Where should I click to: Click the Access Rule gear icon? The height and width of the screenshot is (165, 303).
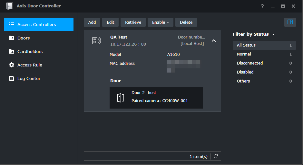click(12, 65)
